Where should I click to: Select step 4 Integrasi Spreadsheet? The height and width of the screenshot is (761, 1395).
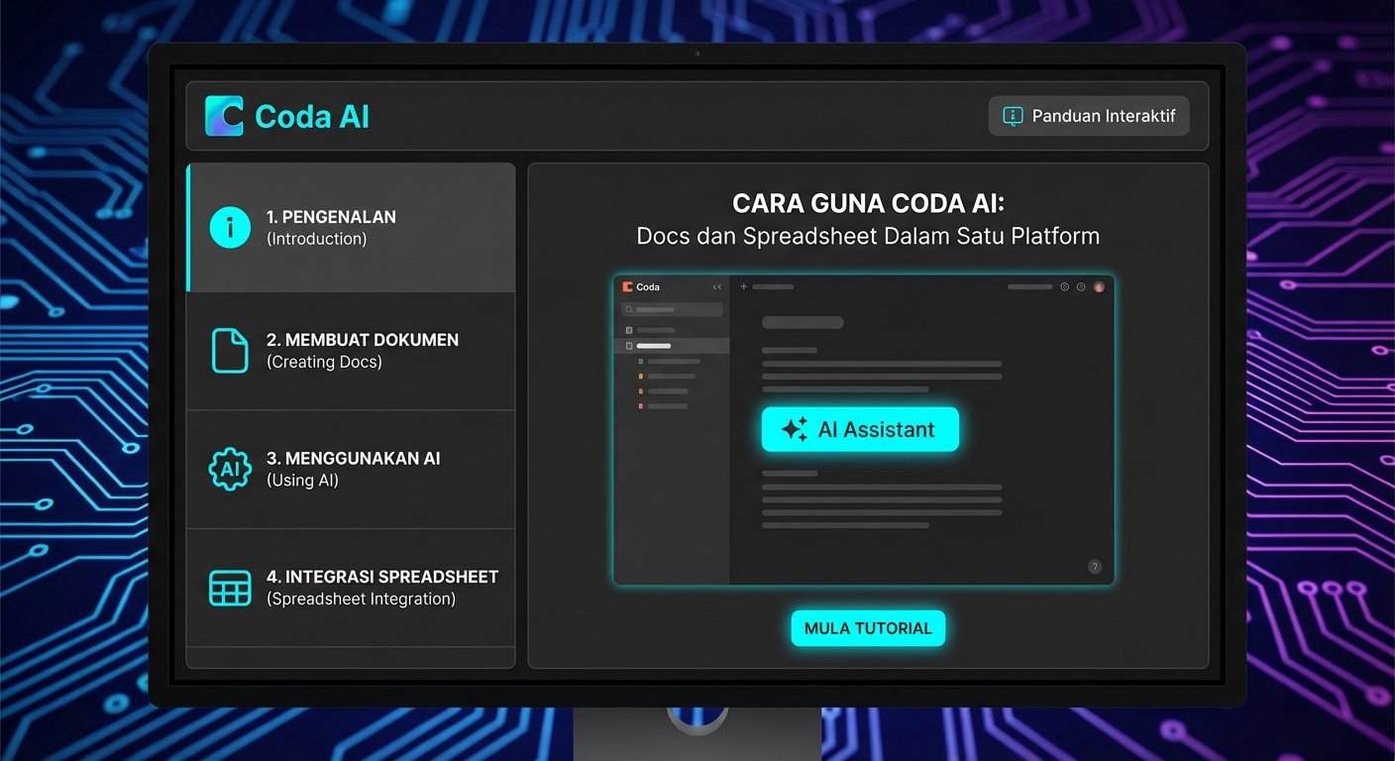coord(350,587)
